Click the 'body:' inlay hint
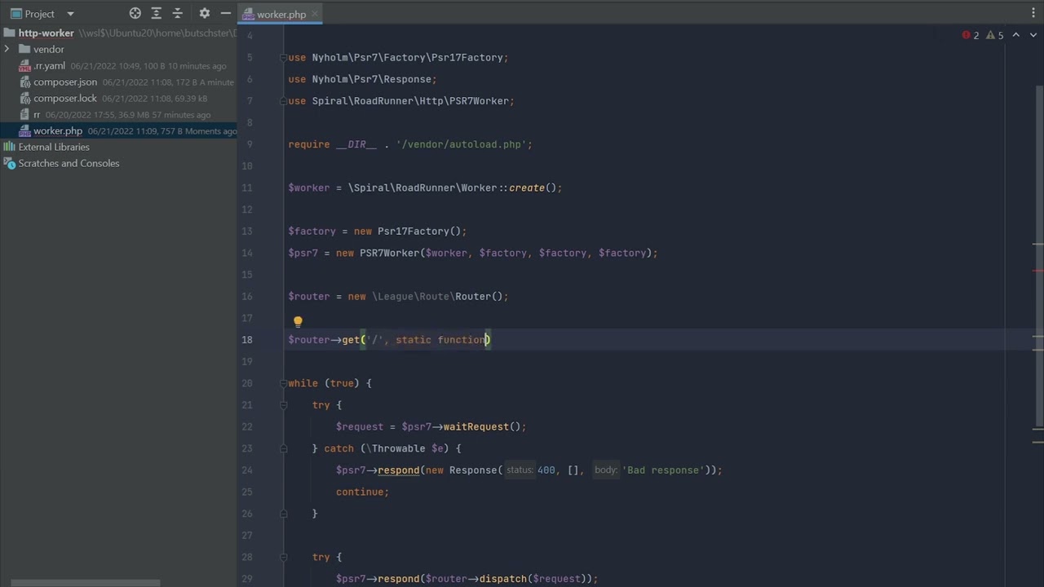This screenshot has height=587, width=1044. click(x=605, y=470)
